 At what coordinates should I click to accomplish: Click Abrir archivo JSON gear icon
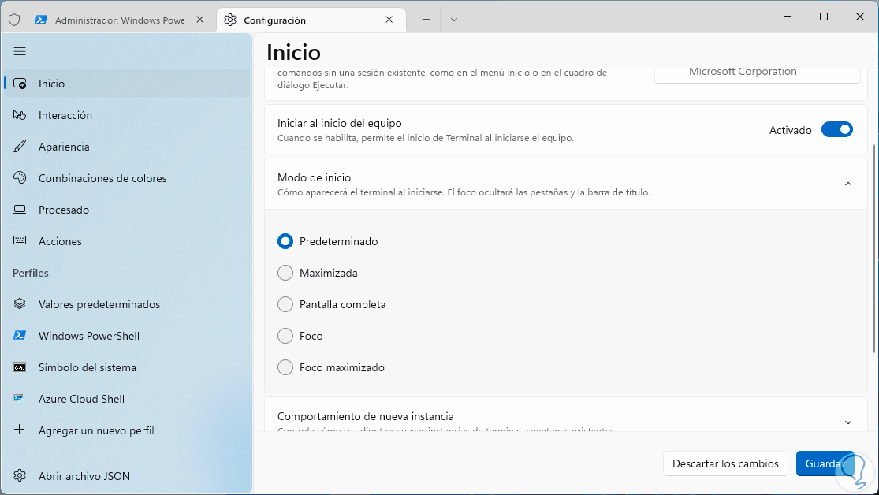click(x=20, y=476)
